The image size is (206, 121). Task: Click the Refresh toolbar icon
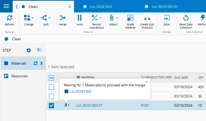pyautogui.click(x=10, y=18)
